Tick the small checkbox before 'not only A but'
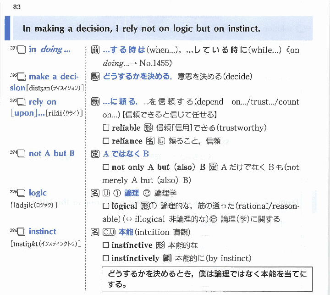Image resolution: width=330 pixels, height=295 pixels. click(106, 167)
